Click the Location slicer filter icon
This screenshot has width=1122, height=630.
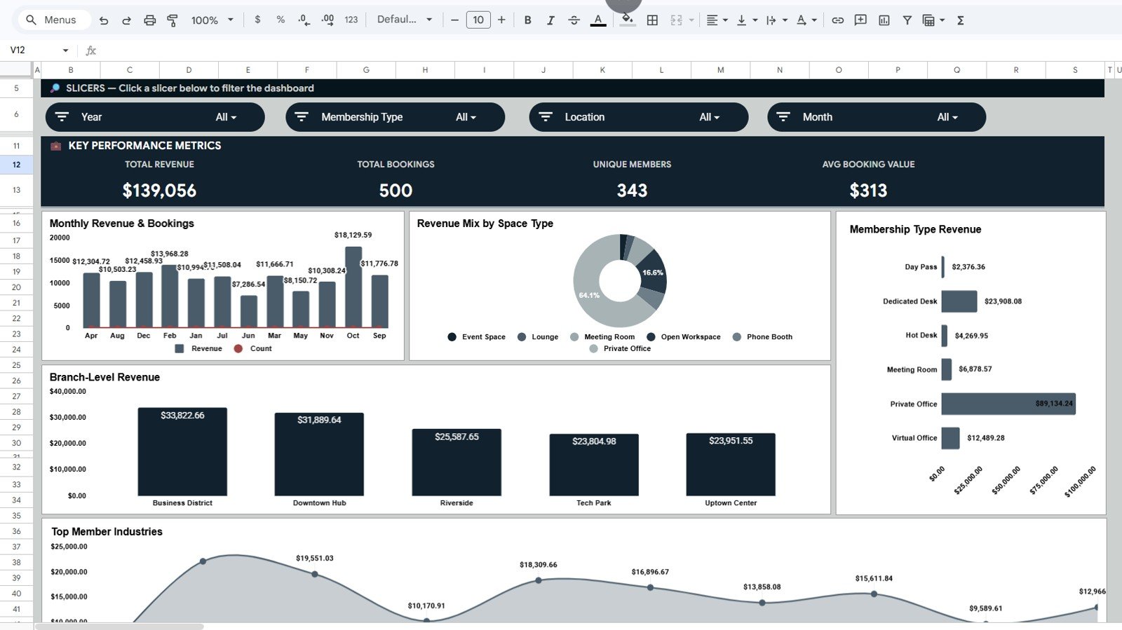[x=546, y=116]
